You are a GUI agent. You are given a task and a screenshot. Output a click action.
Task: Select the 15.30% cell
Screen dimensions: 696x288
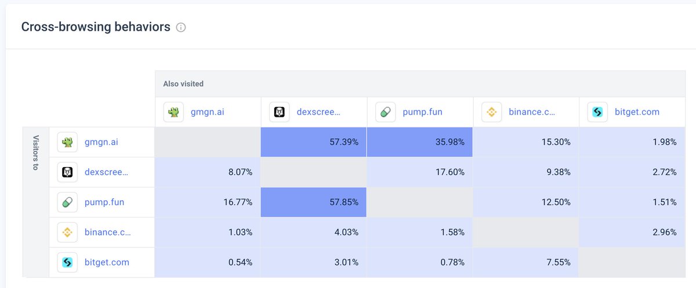526,142
